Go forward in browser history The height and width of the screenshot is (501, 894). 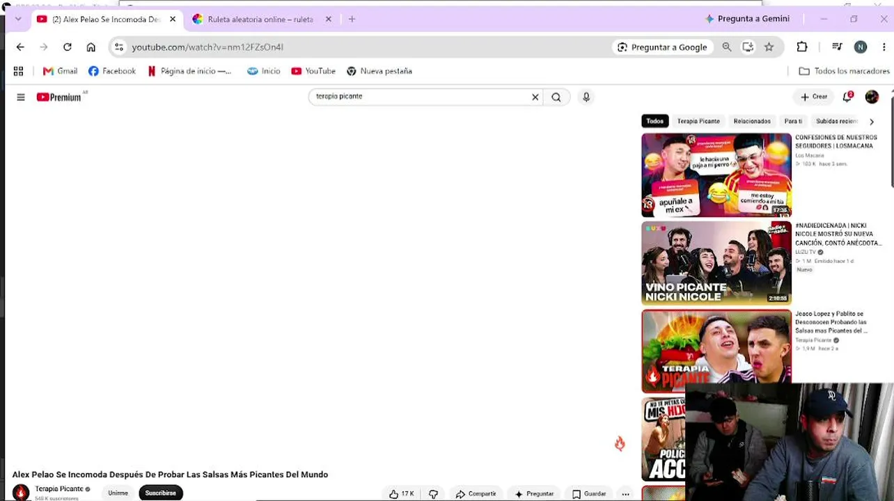click(44, 47)
